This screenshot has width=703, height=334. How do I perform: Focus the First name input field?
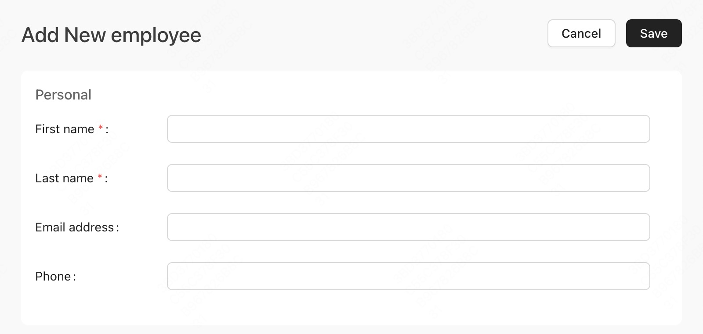tap(408, 129)
